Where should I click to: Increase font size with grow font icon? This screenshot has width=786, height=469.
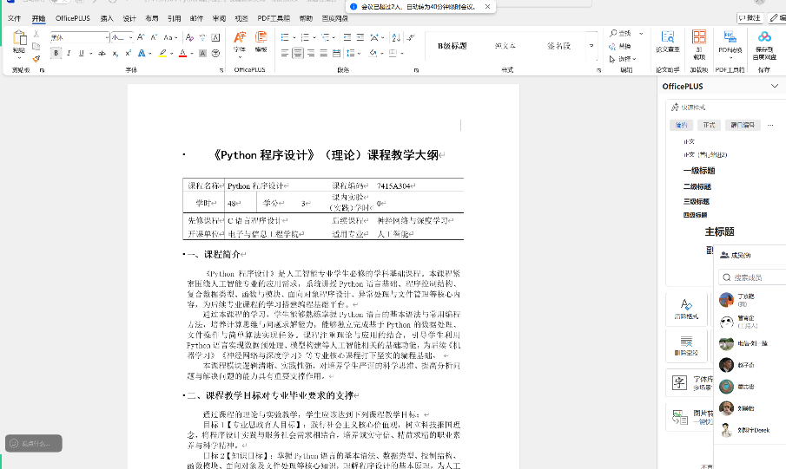tap(141, 37)
